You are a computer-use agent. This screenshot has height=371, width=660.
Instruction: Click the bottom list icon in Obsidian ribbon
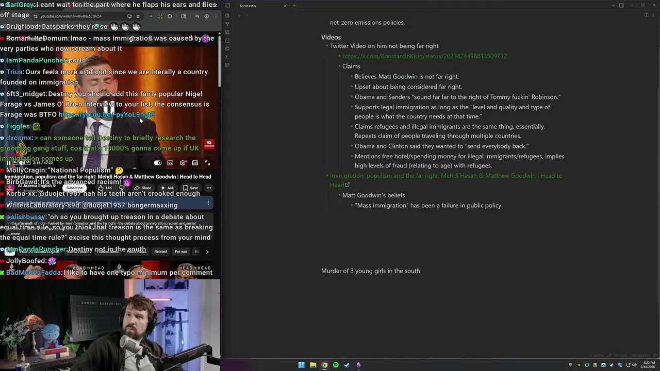point(227,65)
